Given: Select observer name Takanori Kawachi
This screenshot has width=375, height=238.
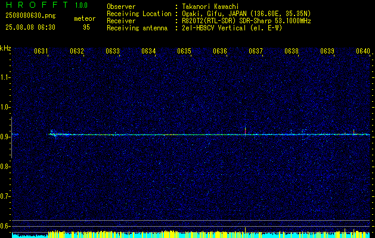Looking at the screenshot, I should click(x=210, y=7).
